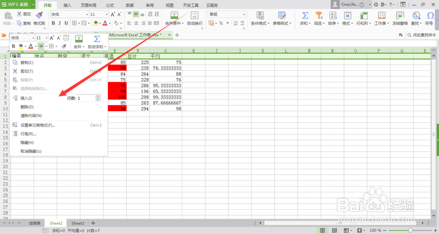Click the ribbon thousands separator comma icon

(227, 23)
